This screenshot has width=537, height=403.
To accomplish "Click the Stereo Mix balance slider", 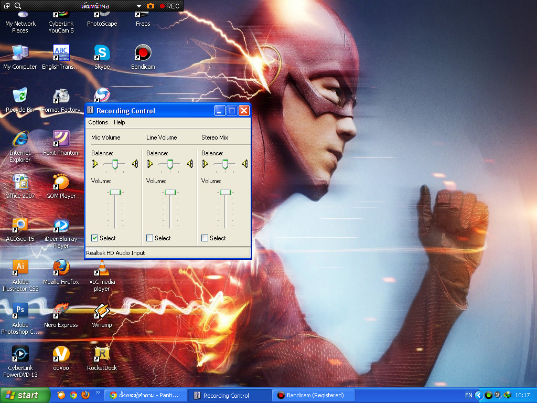I will click(225, 164).
